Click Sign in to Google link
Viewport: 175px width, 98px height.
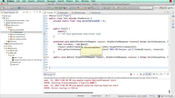167,96
